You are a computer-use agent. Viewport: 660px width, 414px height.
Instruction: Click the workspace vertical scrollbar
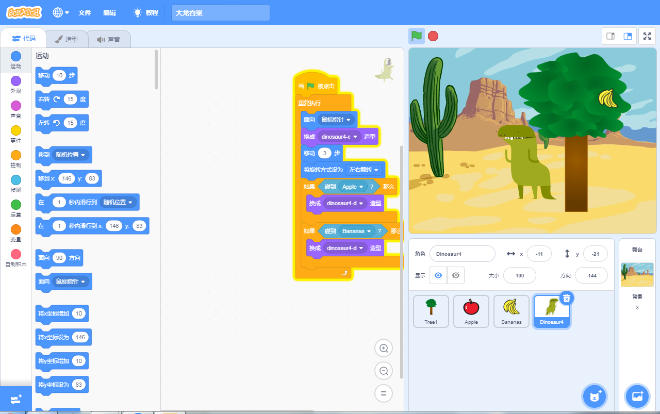[402, 262]
